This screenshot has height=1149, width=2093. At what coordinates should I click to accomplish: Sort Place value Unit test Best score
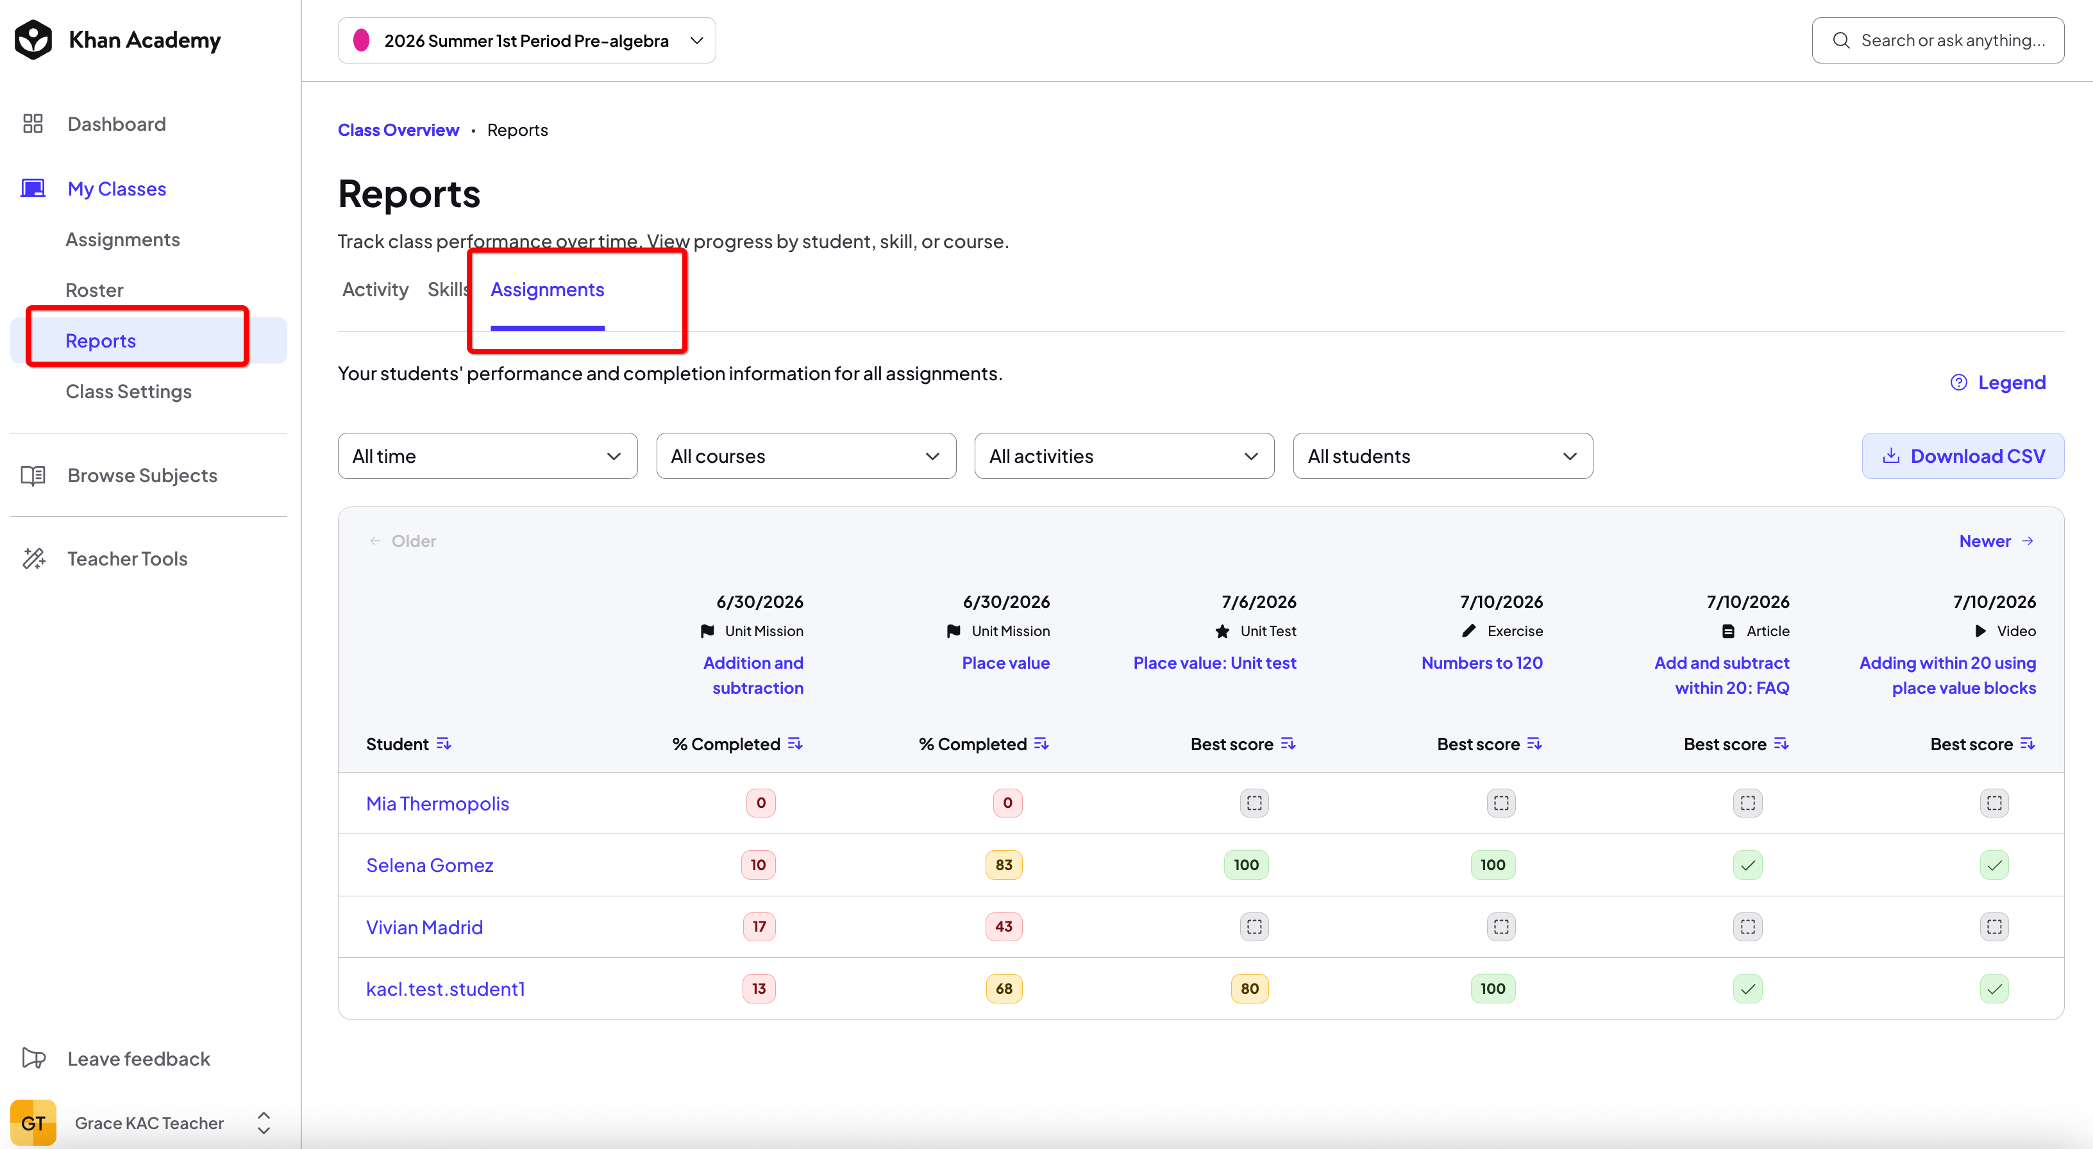tap(1289, 744)
